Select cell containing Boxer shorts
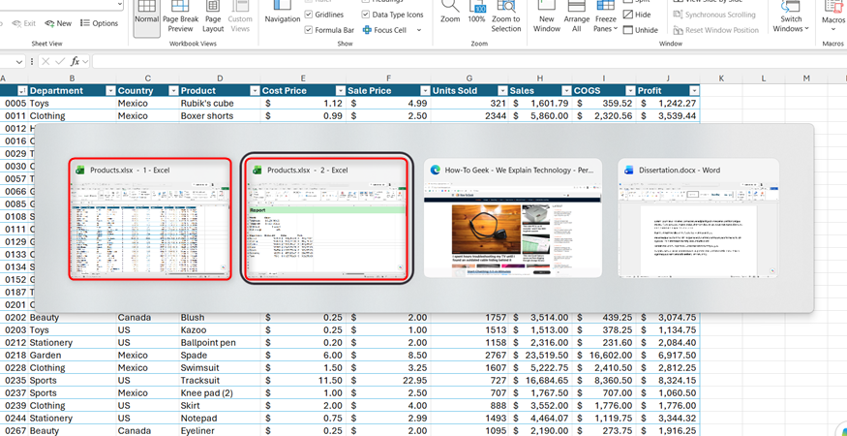This screenshot has height=436, width=847. pos(220,115)
